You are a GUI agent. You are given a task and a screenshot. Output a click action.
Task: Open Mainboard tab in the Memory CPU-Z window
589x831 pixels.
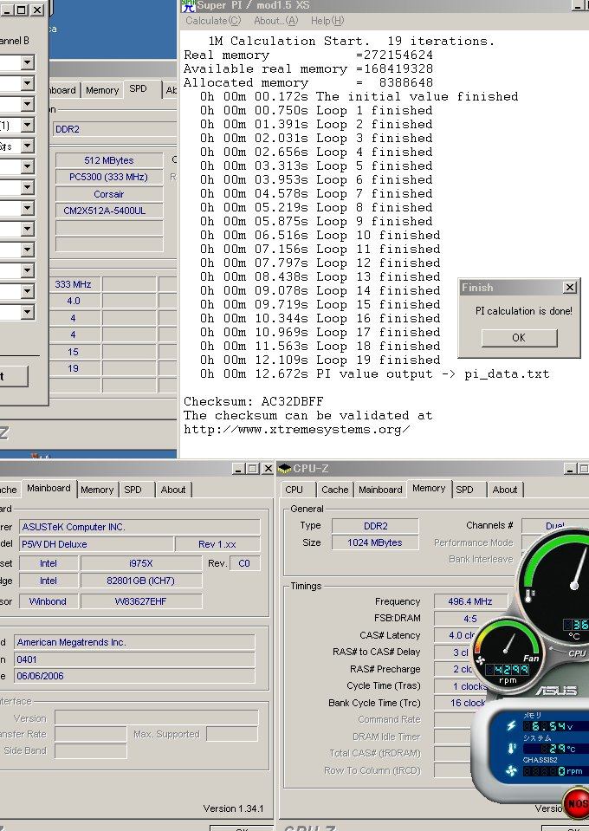coord(381,490)
